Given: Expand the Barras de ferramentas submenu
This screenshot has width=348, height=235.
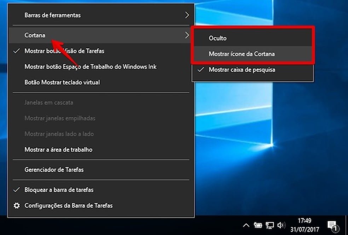Looking at the screenshot, I should coord(52,15).
